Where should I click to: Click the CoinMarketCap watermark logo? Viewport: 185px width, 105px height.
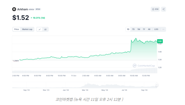(x=144, y=66)
